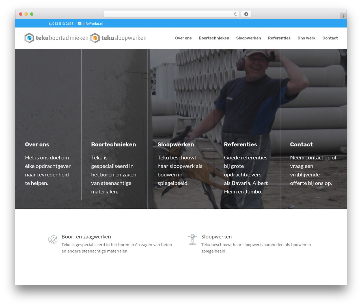This screenshot has width=362, height=307.
Task: Select the Referenties heading in hero
Action: pyautogui.click(x=240, y=144)
